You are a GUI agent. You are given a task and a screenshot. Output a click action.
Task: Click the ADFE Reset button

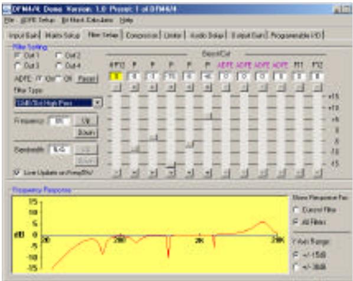[87, 79]
